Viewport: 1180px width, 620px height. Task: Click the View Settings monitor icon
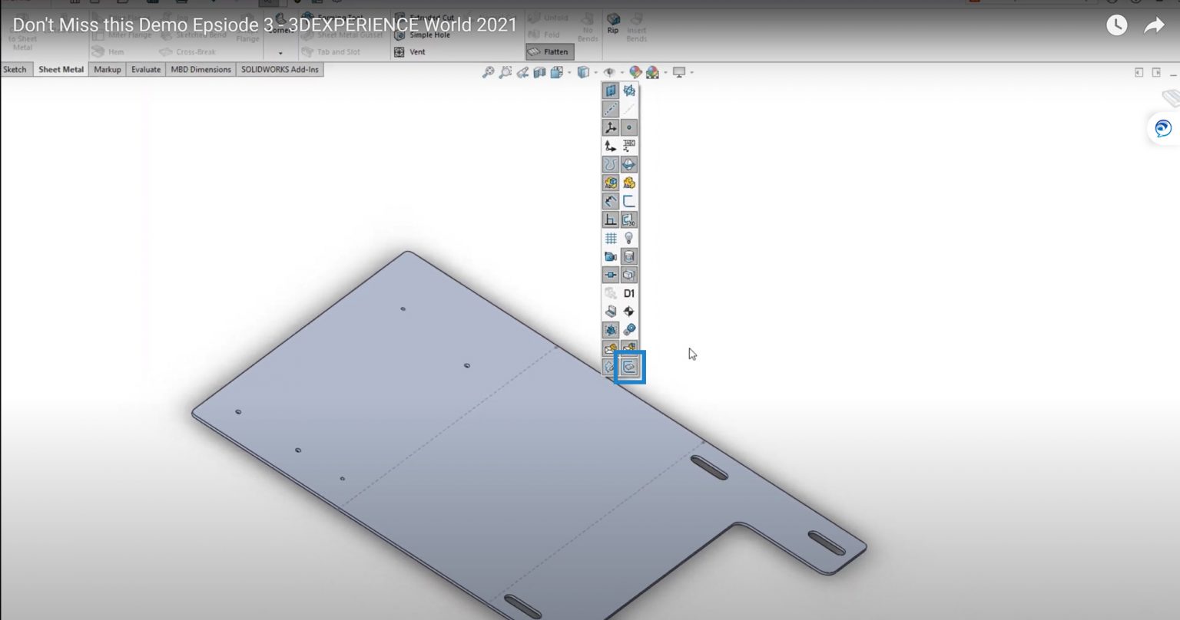pyautogui.click(x=679, y=72)
